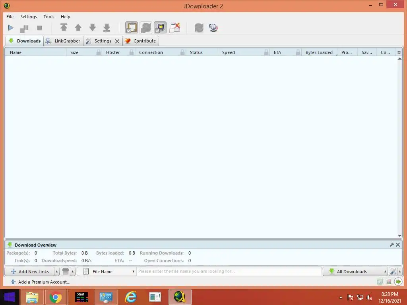Image resolution: width=407 pixels, height=305 pixels.
Task: Toggle automatic reconnect icon
Action: (146, 27)
